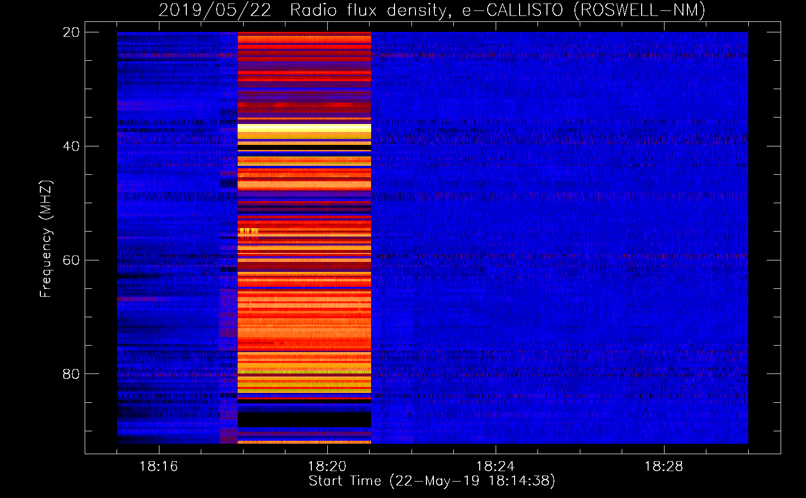
Task: Click the 60 MHz frequency tick label
Action: coord(71,260)
